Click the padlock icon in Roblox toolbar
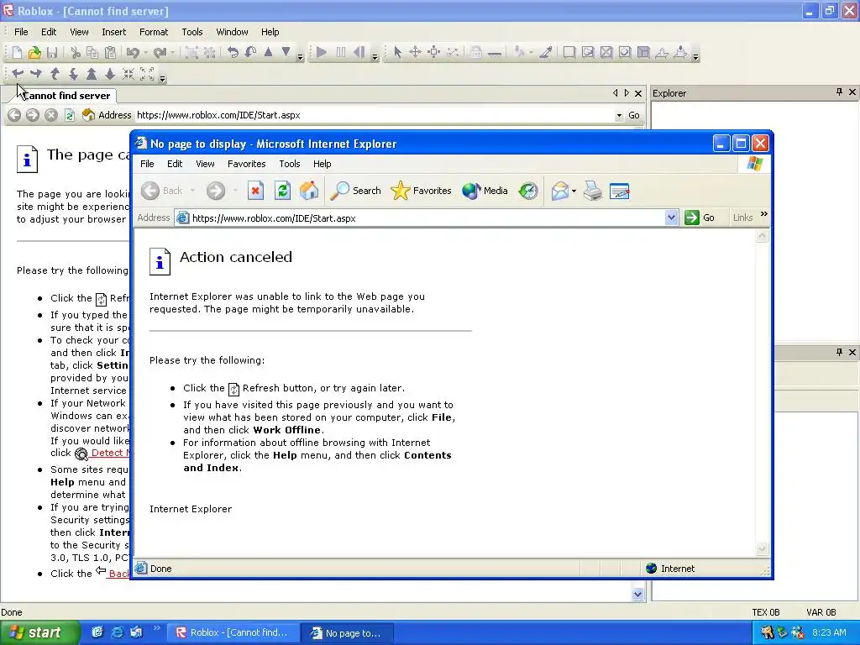Viewport: 860px width, 645px height. pos(476,53)
